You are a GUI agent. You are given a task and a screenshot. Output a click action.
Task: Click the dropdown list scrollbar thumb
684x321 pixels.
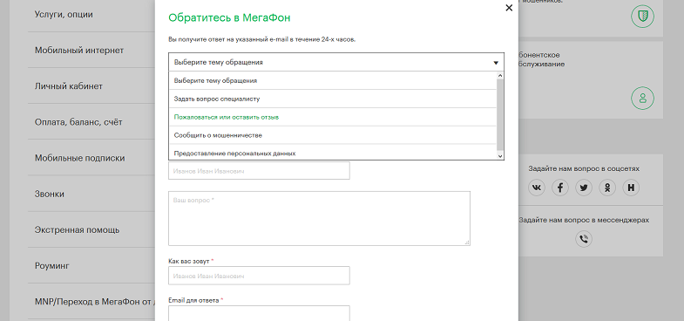point(500,115)
